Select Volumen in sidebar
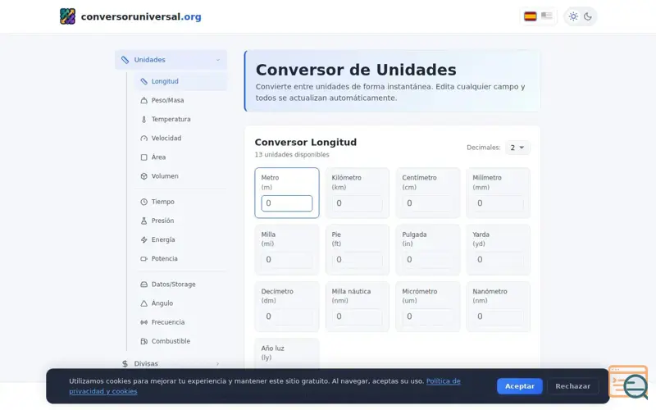Viewport: 656px width, 410px height. [180, 176]
